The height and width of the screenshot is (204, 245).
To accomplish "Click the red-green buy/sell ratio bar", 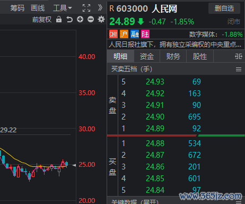I will pyautogui.click(x=176, y=135).
